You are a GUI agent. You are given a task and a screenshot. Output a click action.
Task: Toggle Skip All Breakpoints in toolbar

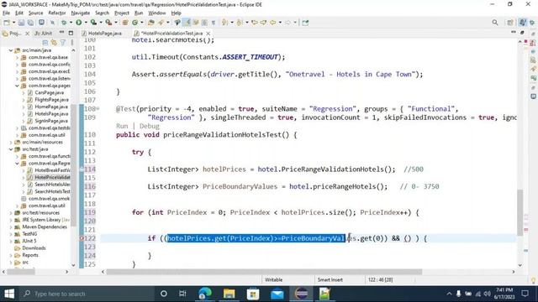tap(52, 23)
